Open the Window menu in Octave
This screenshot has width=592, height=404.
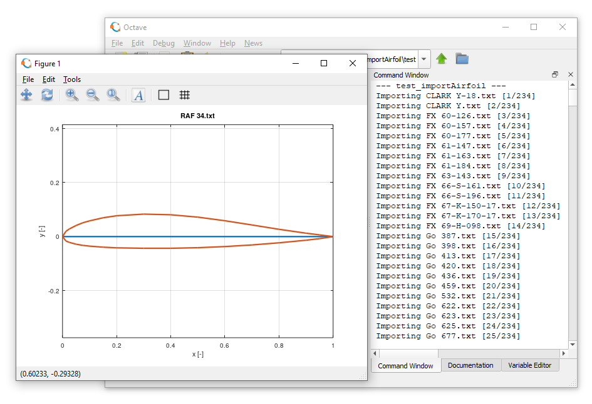197,43
